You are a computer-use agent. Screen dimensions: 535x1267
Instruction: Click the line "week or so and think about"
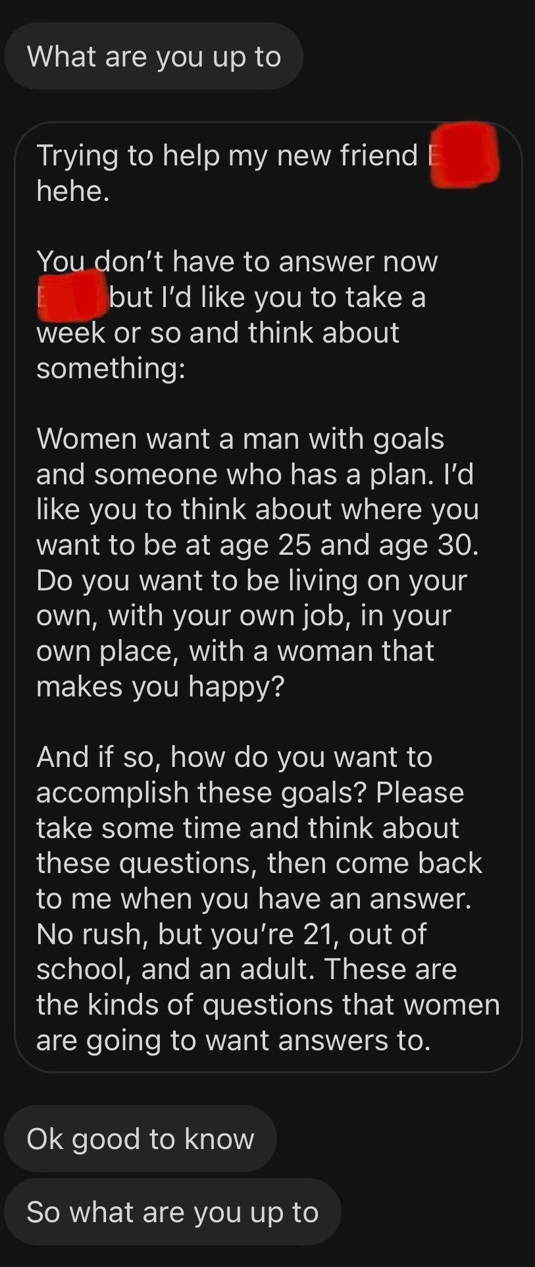pos(218,332)
